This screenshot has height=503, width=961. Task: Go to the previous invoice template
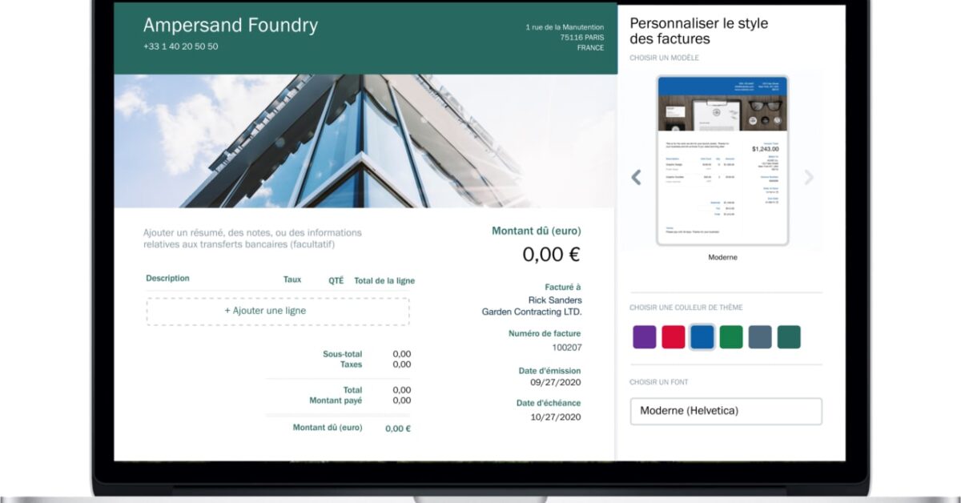pyautogui.click(x=637, y=177)
